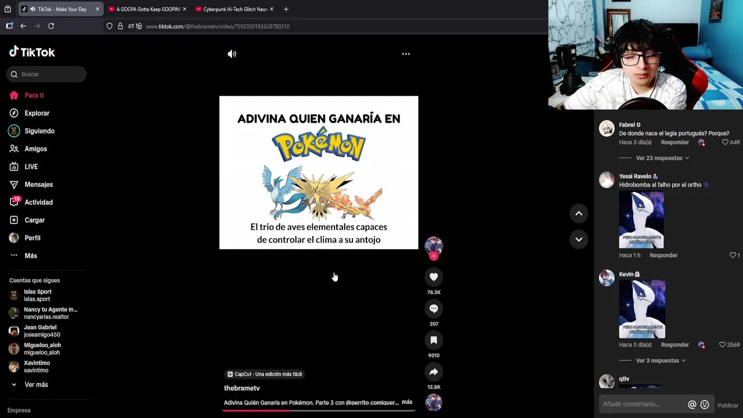743x418 pixels.
Task: Like Yessi Ravelo's comment heart
Action: click(x=733, y=255)
